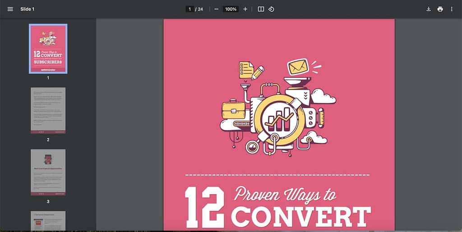462x232 pixels.
Task: Jump to page 2 thumbnail
Action: click(48, 110)
